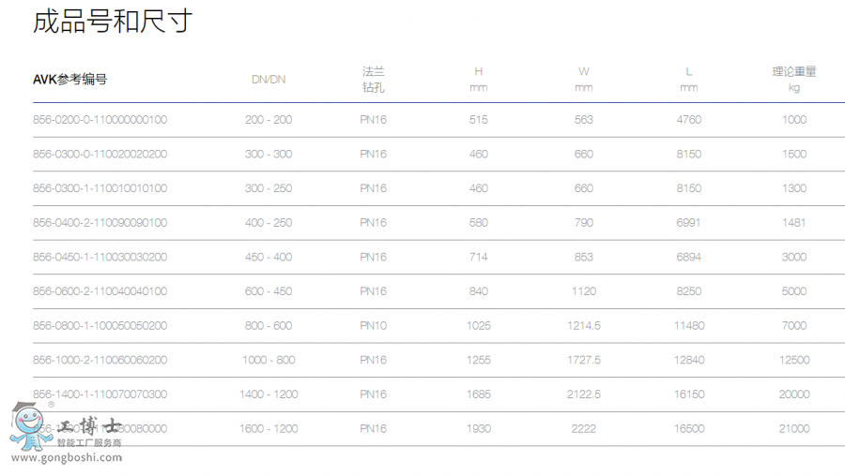Image resolution: width=845 pixels, height=476 pixels.
Task: Click reference number 856-0300-0-110020020200
Action: click(x=100, y=155)
